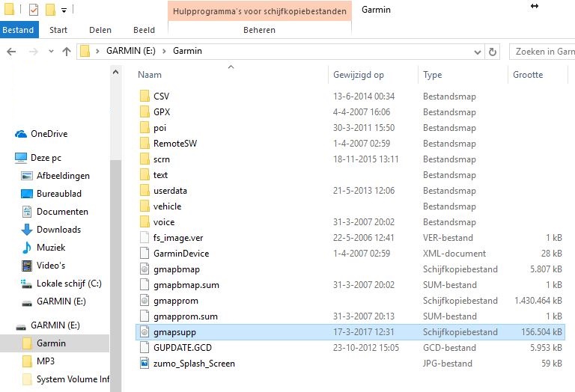Select the gmapprom.sum file name
The width and height of the screenshot is (575, 392).
186,316
